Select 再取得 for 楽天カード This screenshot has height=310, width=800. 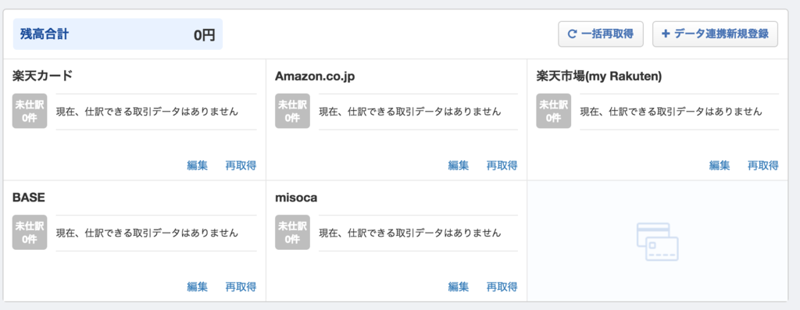[241, 166]
